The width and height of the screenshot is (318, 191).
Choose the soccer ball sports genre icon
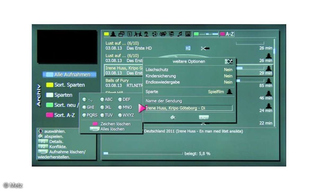pos(155,34)
